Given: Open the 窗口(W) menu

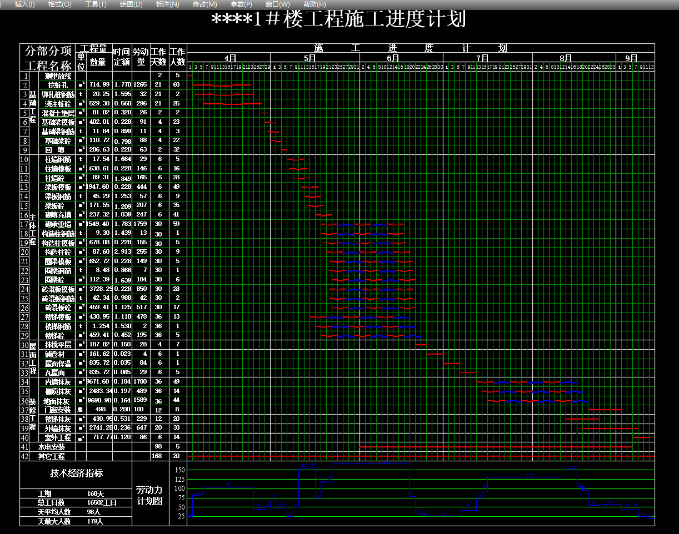Looking at the screenshot, I should 277,4.
